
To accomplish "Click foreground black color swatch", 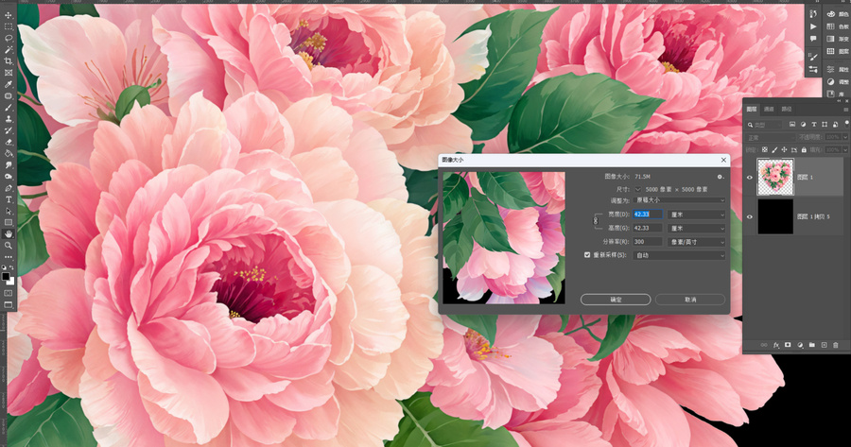I will (6, 277).
